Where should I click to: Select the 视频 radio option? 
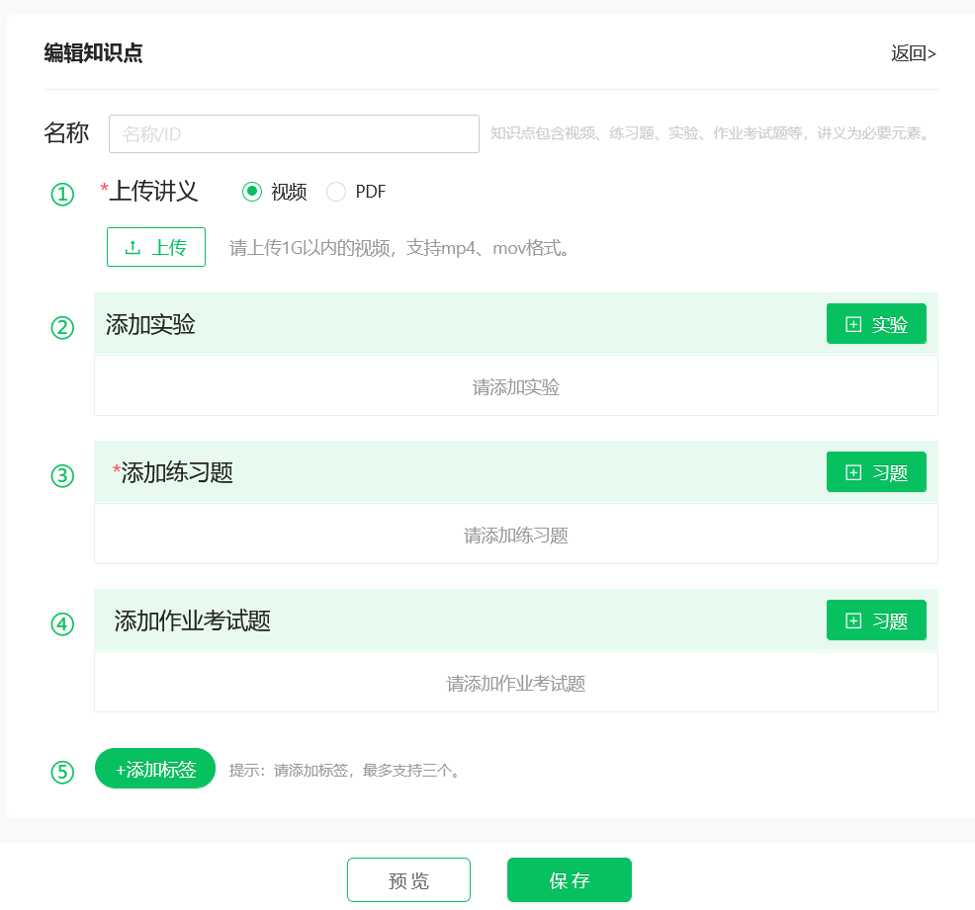[252, 192]
